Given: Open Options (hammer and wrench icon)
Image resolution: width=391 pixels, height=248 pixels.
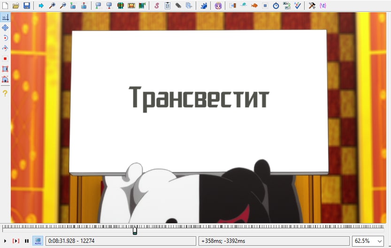Looking at the screenshot, I should pyautogui.click(x=312, y=6).
